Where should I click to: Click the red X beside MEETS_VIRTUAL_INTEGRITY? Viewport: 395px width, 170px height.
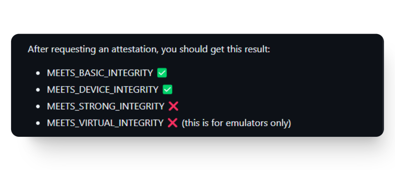(172, 123)
